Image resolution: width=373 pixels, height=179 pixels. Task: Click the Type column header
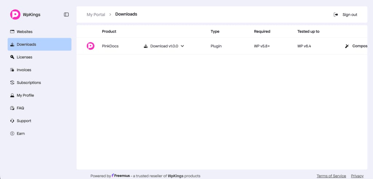[215, 31]
